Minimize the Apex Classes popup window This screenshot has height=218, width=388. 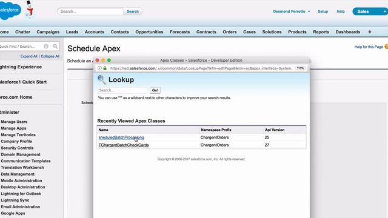(103, 61)
